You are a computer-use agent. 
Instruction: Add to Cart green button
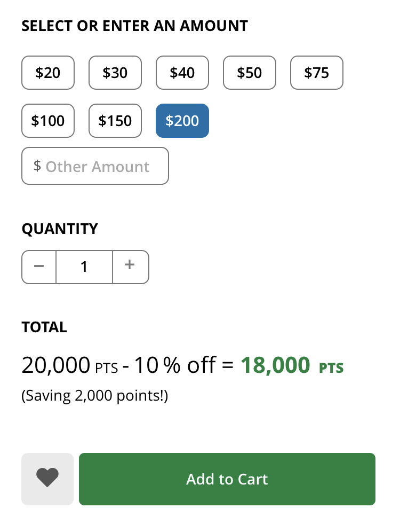coord(227,479)
